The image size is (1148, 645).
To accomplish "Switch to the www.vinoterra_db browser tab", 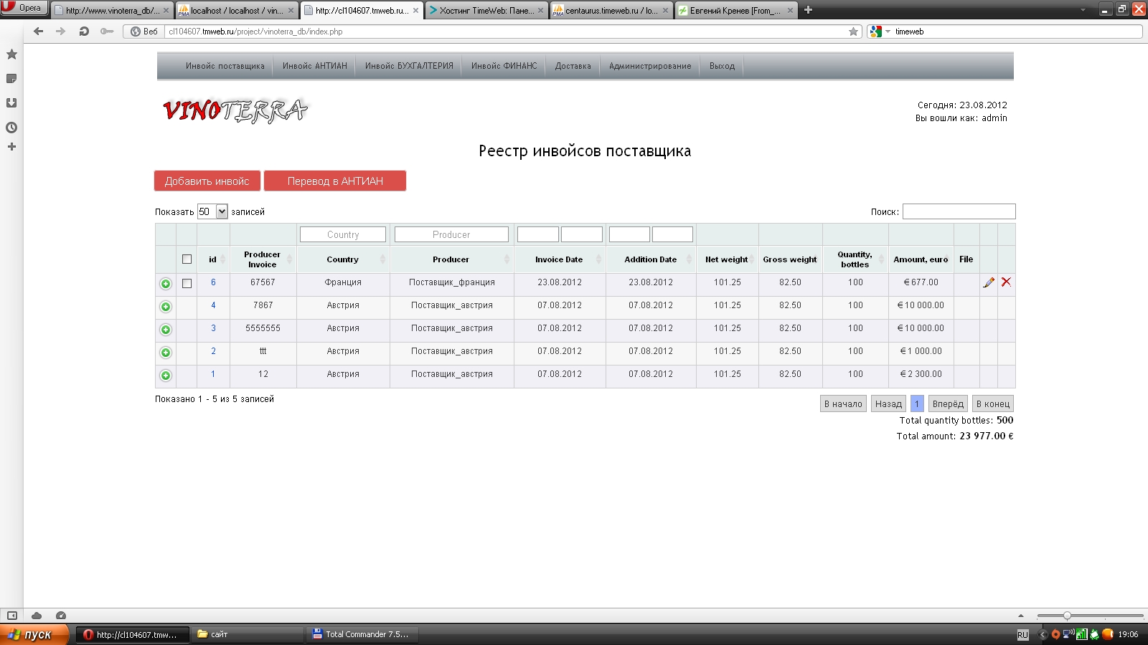I will pos(112,11).
